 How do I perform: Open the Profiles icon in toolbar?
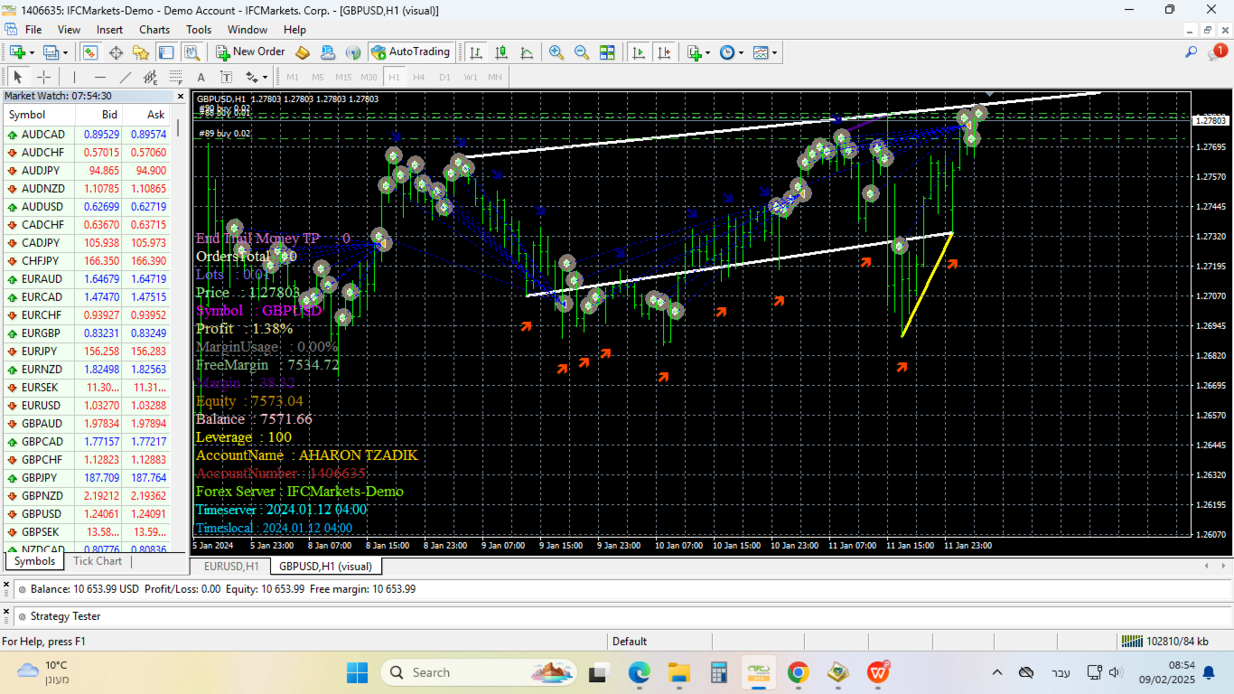(51, 52)
